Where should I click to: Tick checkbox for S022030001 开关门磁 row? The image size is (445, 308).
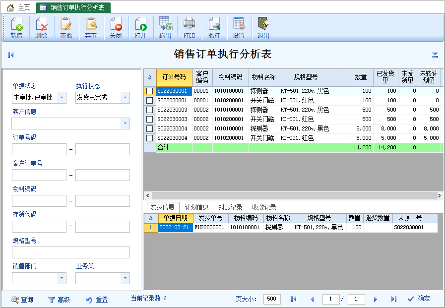[149, 100]
